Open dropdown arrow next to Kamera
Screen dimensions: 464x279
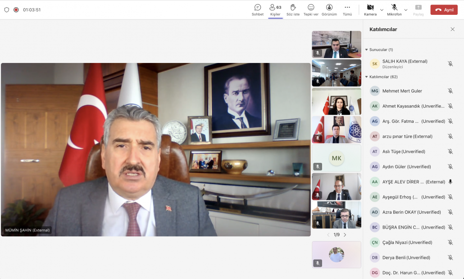pos(382,9)
